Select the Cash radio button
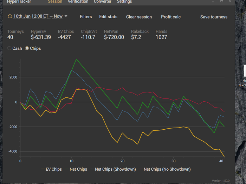246x184 pixels. tap(9, 48)
